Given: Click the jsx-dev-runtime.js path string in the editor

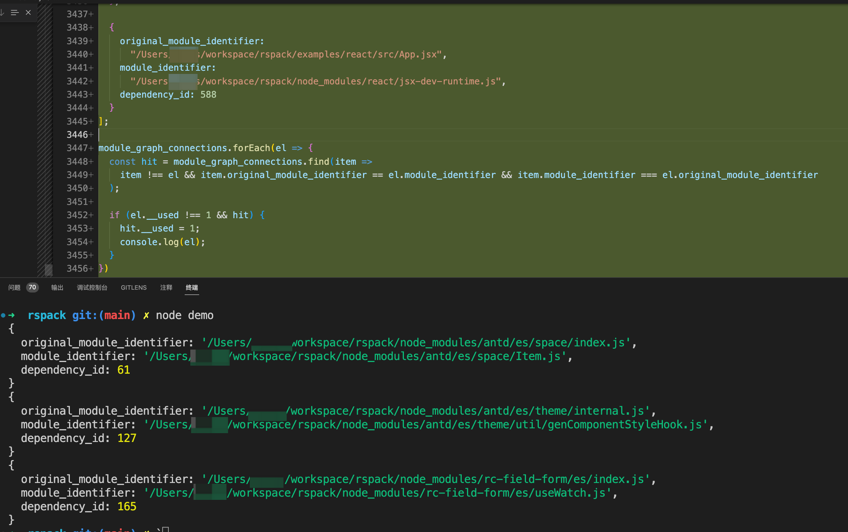Looking at the screenshot, I should tap(317, 81).
